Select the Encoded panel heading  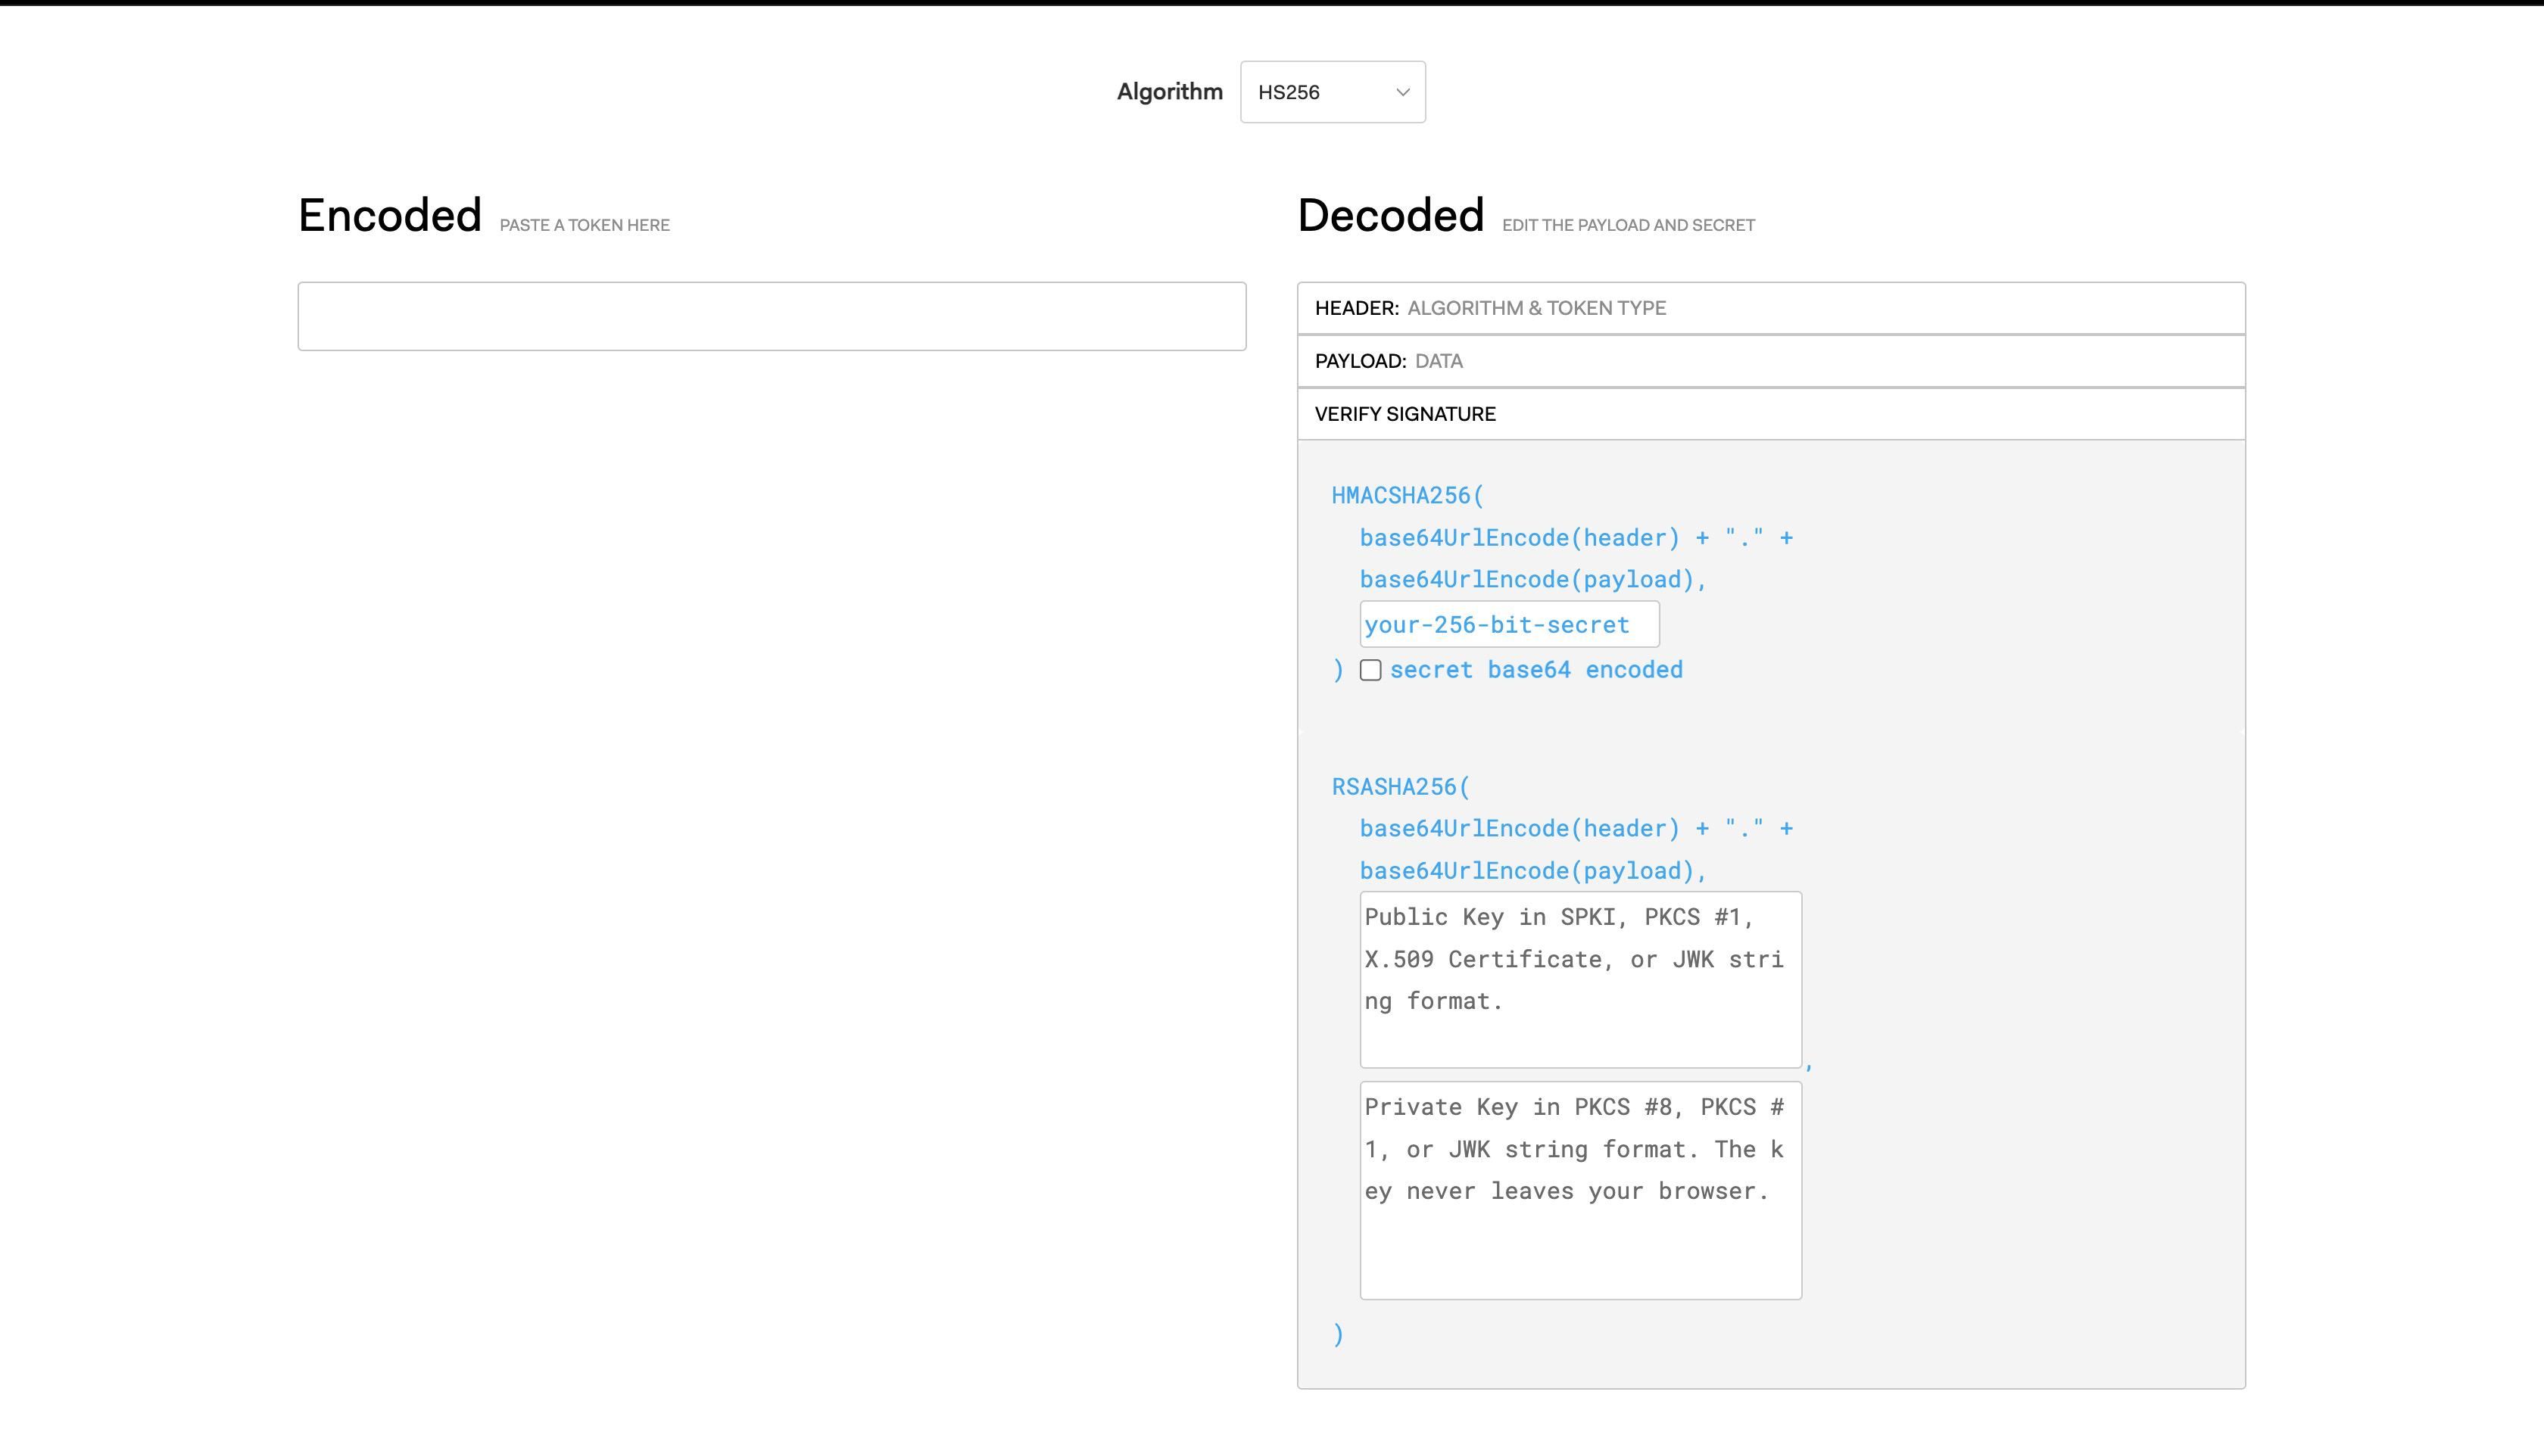(x=389, y=215)
